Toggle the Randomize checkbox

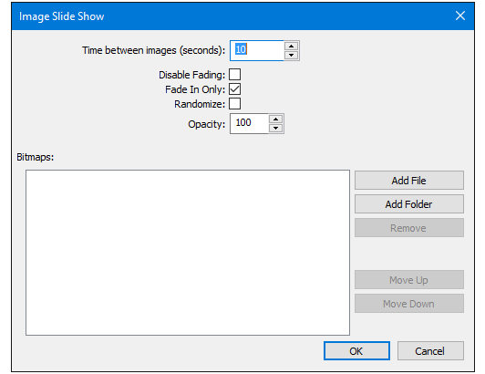[x=235, y=104]
